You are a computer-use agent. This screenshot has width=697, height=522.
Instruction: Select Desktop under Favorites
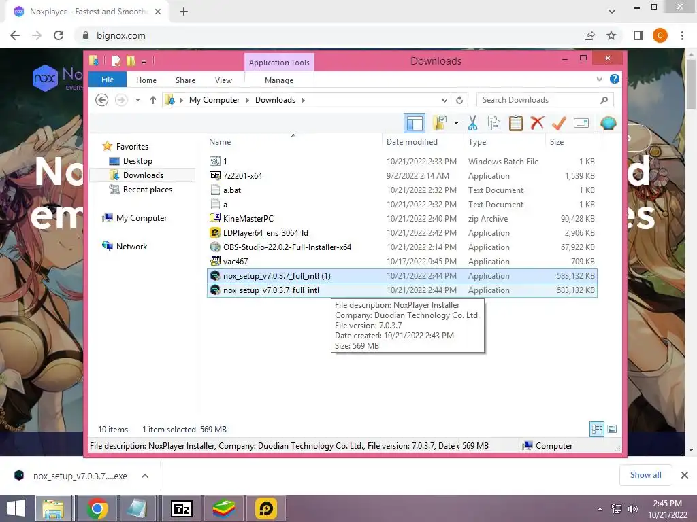(137, 161)
